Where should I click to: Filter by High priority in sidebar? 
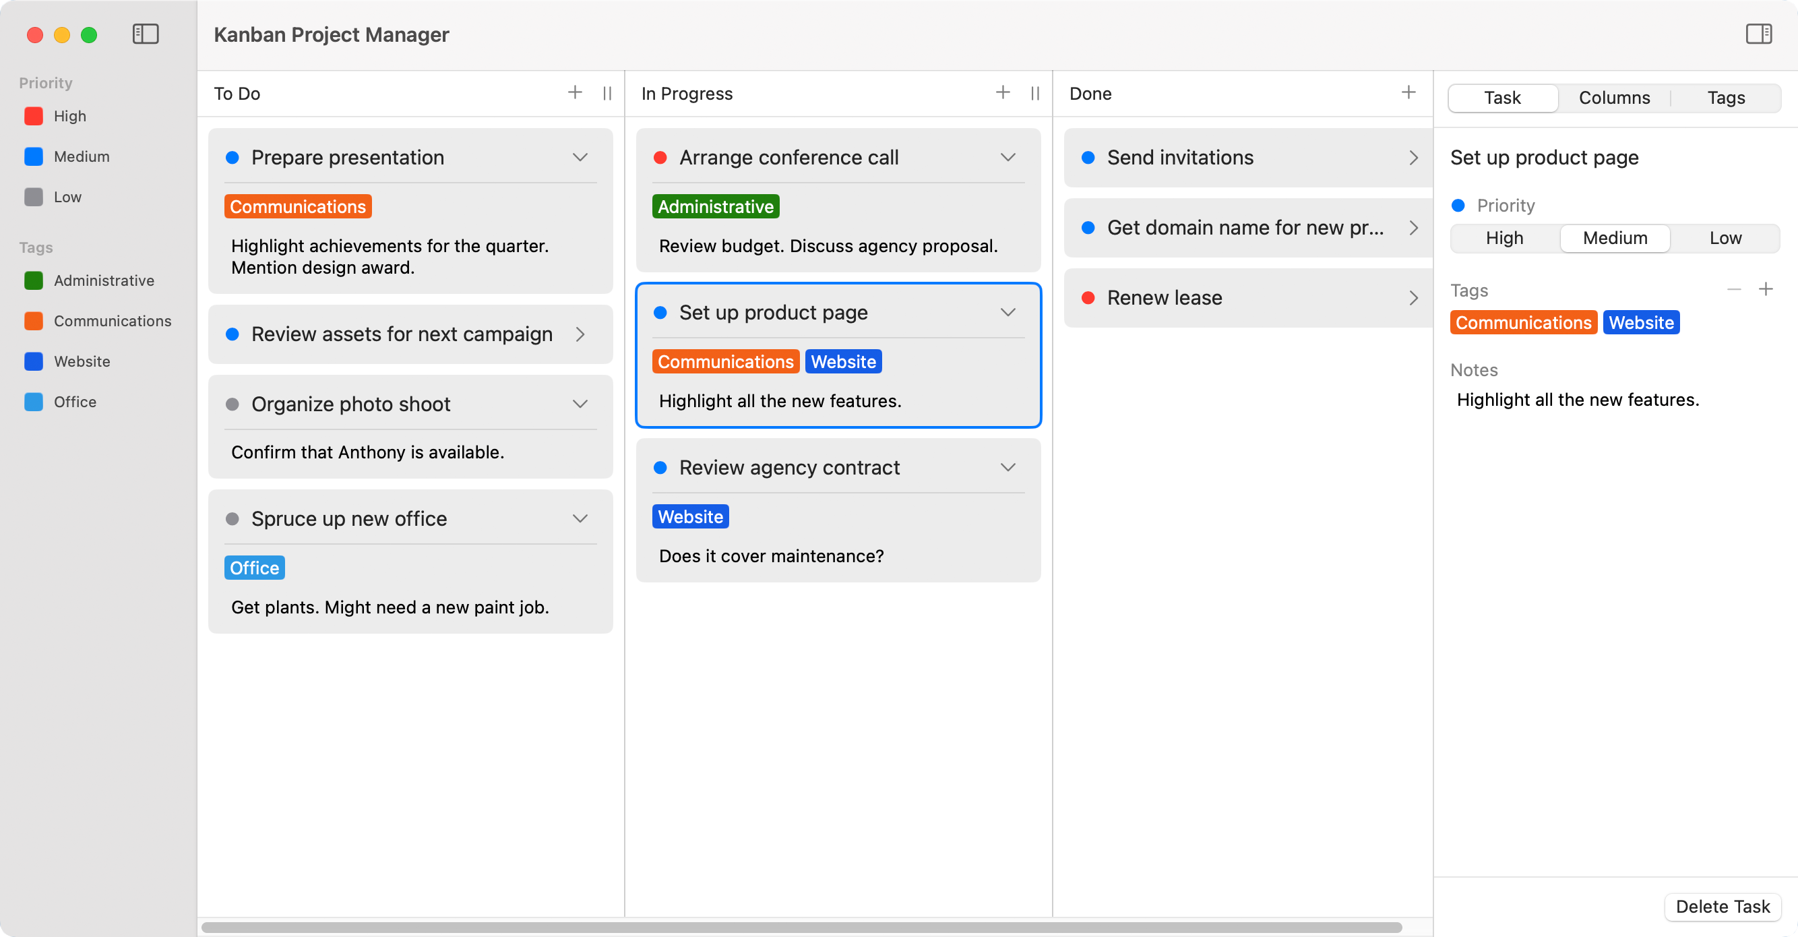tap(55, 116)
